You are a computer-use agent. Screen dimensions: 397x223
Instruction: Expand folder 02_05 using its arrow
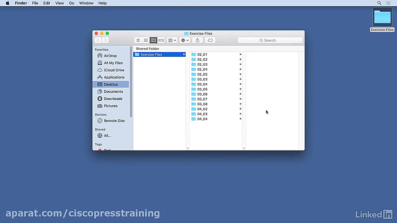[240, 74]
